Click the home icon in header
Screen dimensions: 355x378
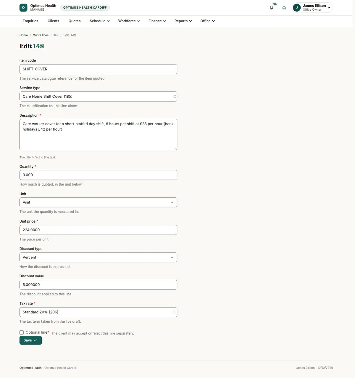click(x=284, y=8)
